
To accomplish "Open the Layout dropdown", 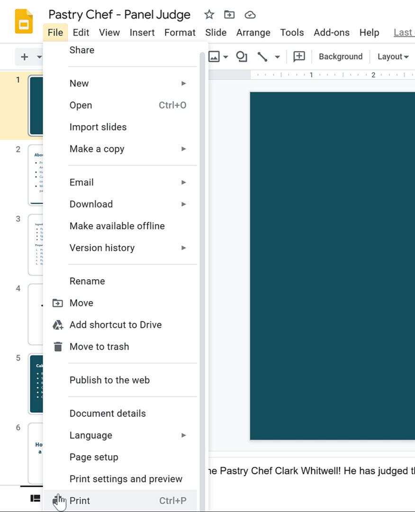I will 393,56.
